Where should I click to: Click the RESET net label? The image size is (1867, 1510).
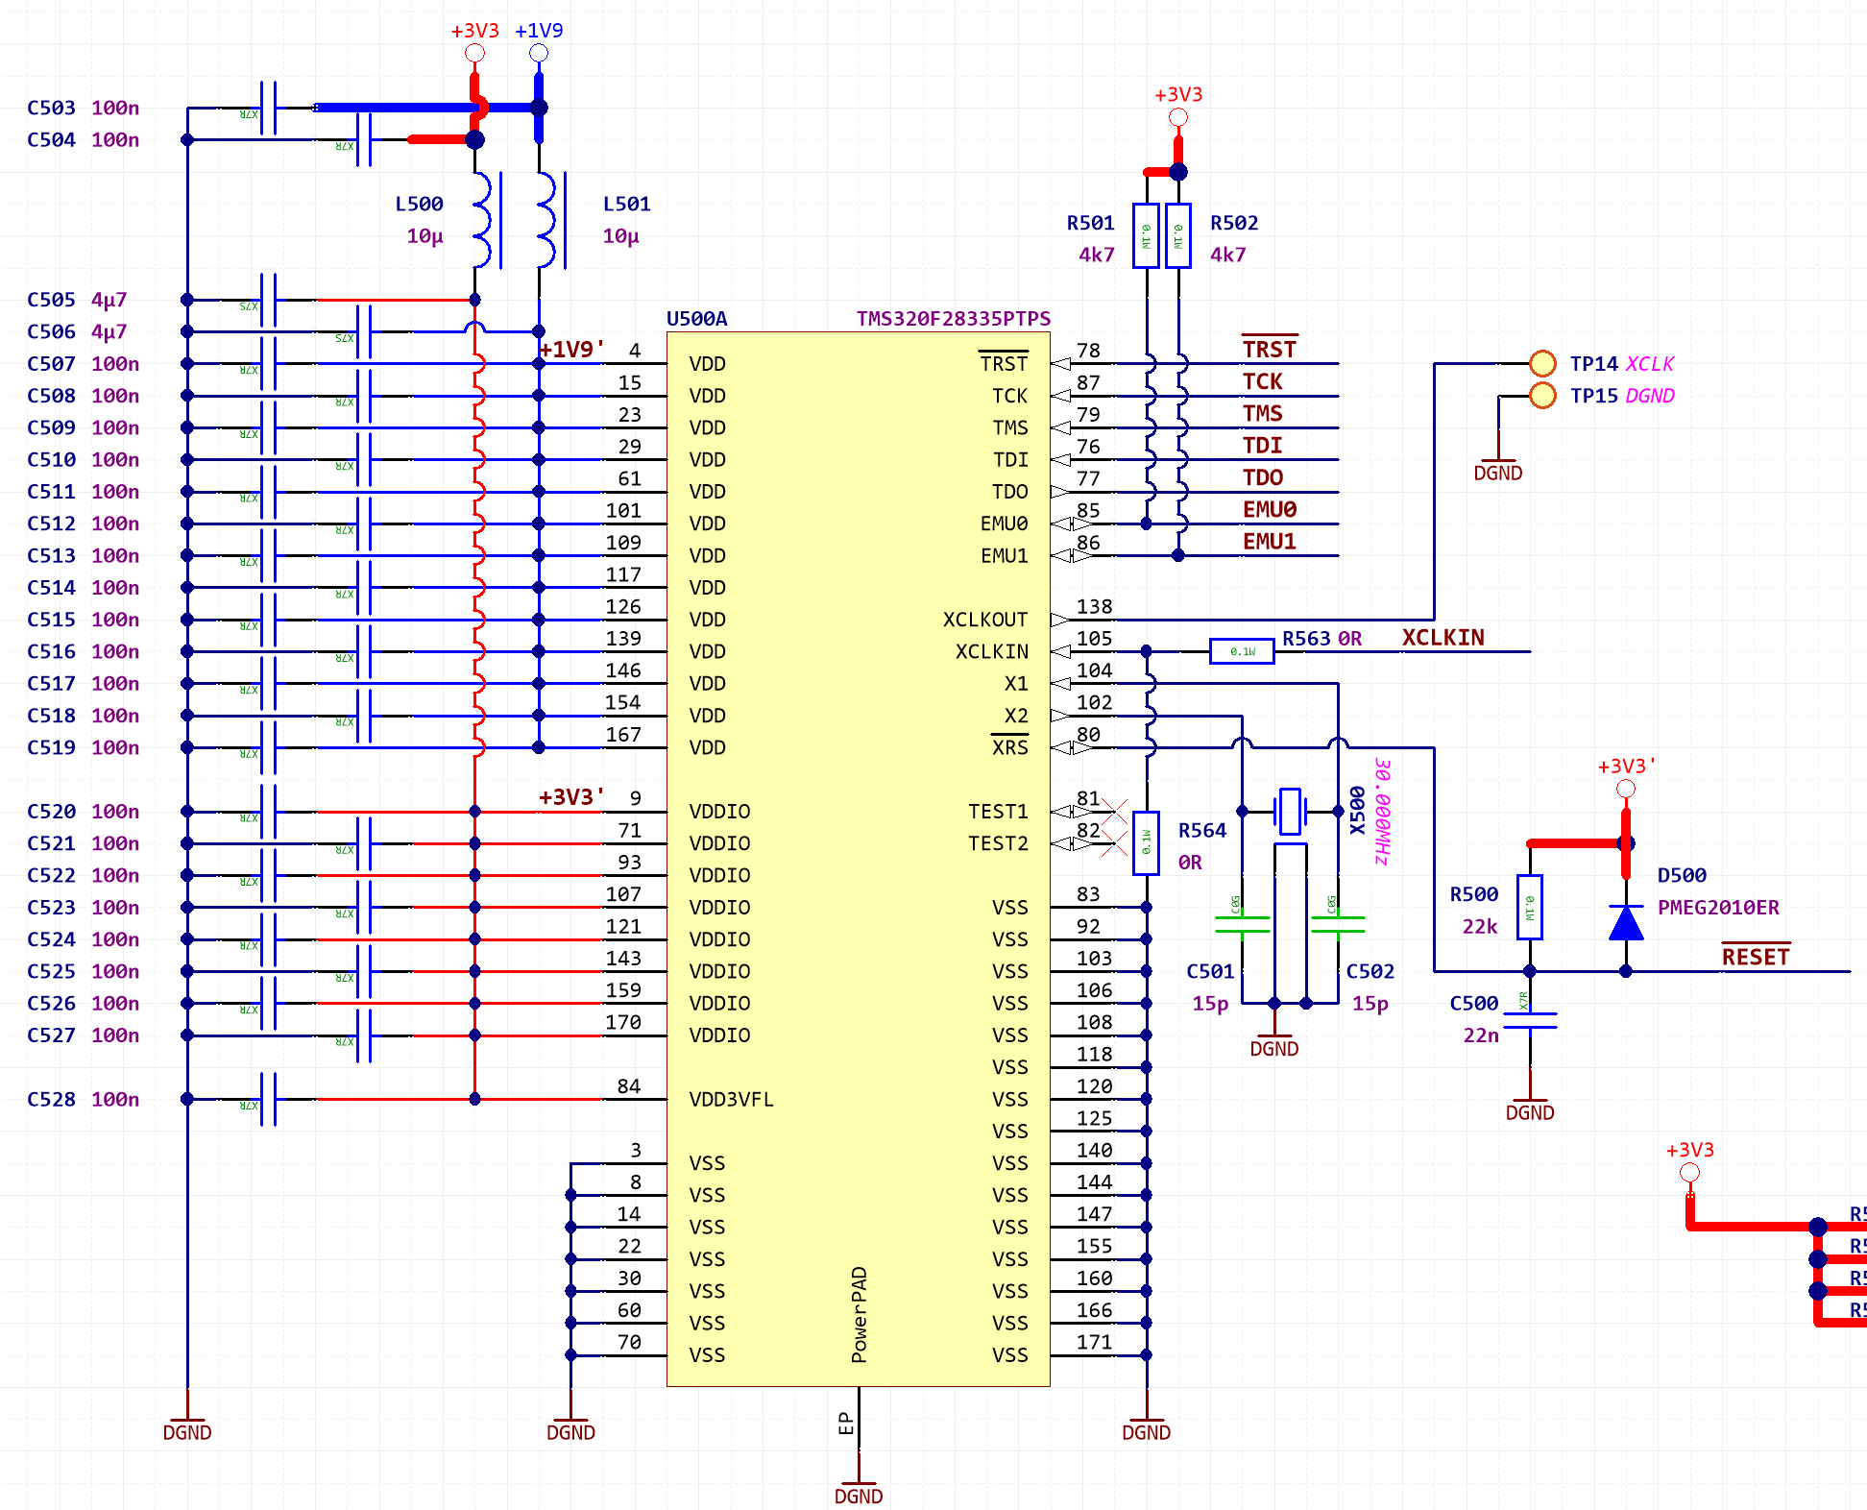pos(1756,956)
